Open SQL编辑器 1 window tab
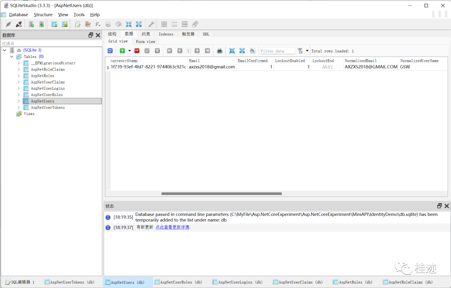This screenshot has width=451, height=288. tap(20, 282)
